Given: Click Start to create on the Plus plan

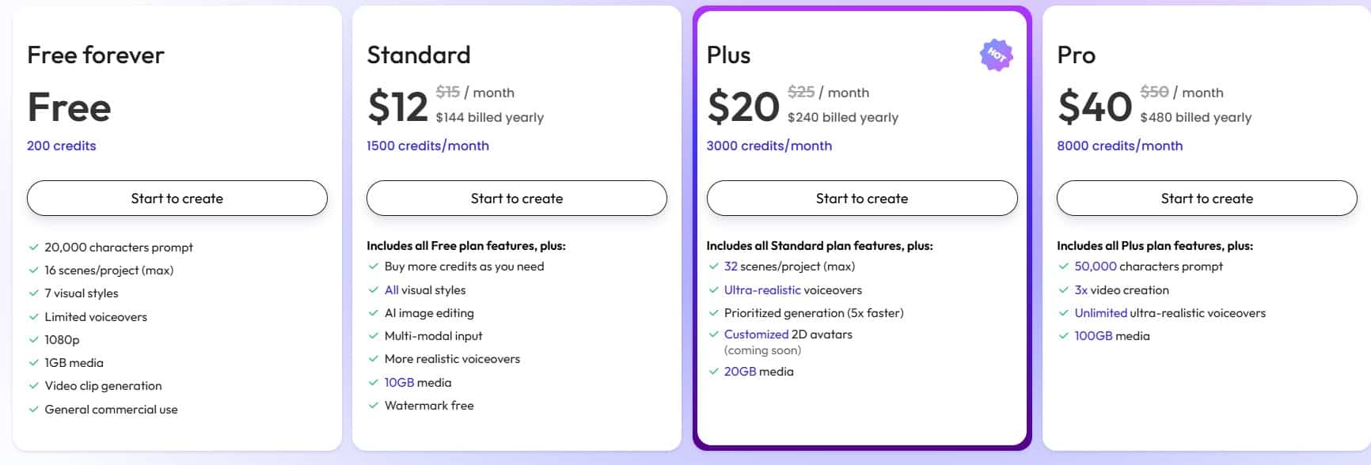Looking at the screenshot, I should pos(861,198).
